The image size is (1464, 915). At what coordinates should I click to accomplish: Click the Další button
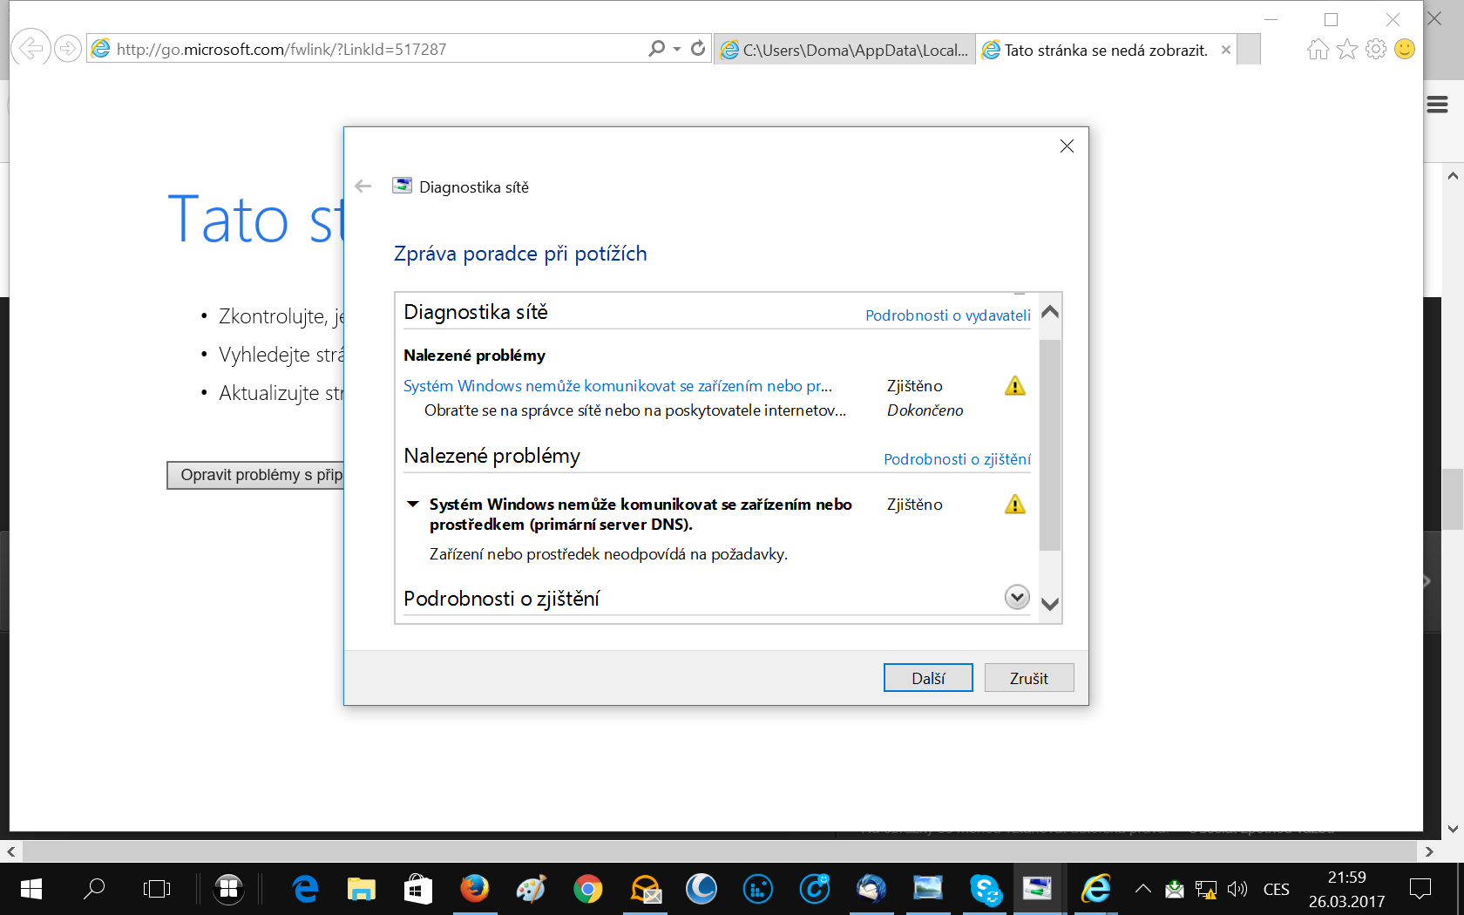coord(928,678)
